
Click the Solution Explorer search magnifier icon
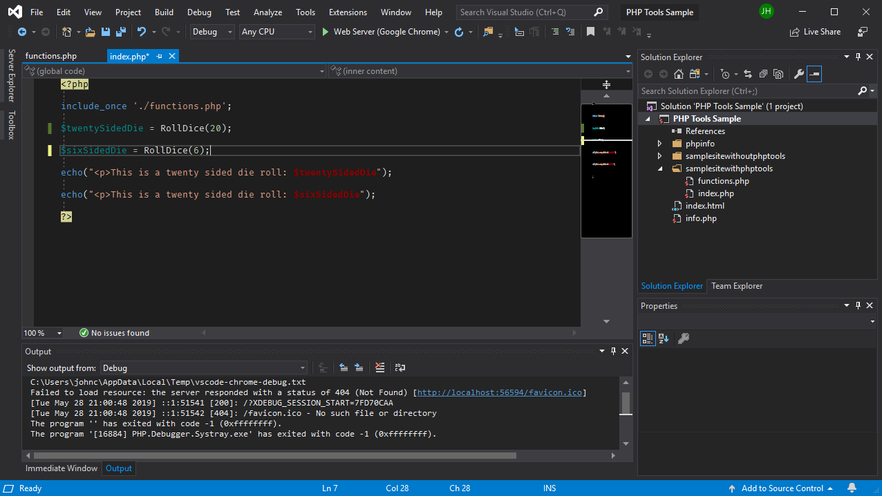pyautogui.click(x=862, y=91)
